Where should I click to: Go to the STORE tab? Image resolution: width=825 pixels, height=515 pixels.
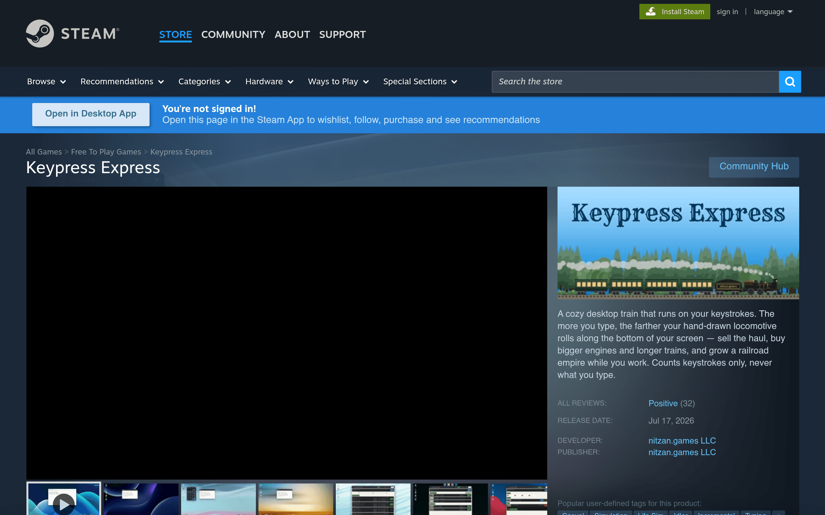coord(176,34)
